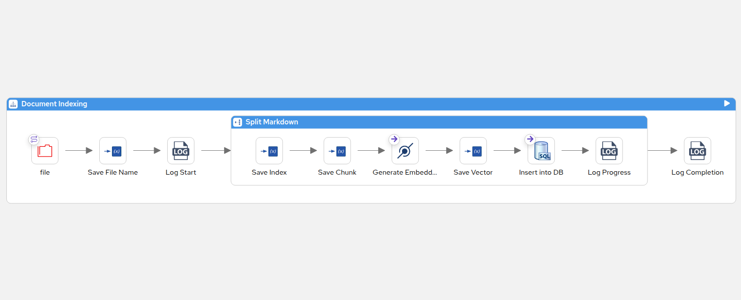Click the source badge on file node

pyautogui.click(x=34, y=140)
